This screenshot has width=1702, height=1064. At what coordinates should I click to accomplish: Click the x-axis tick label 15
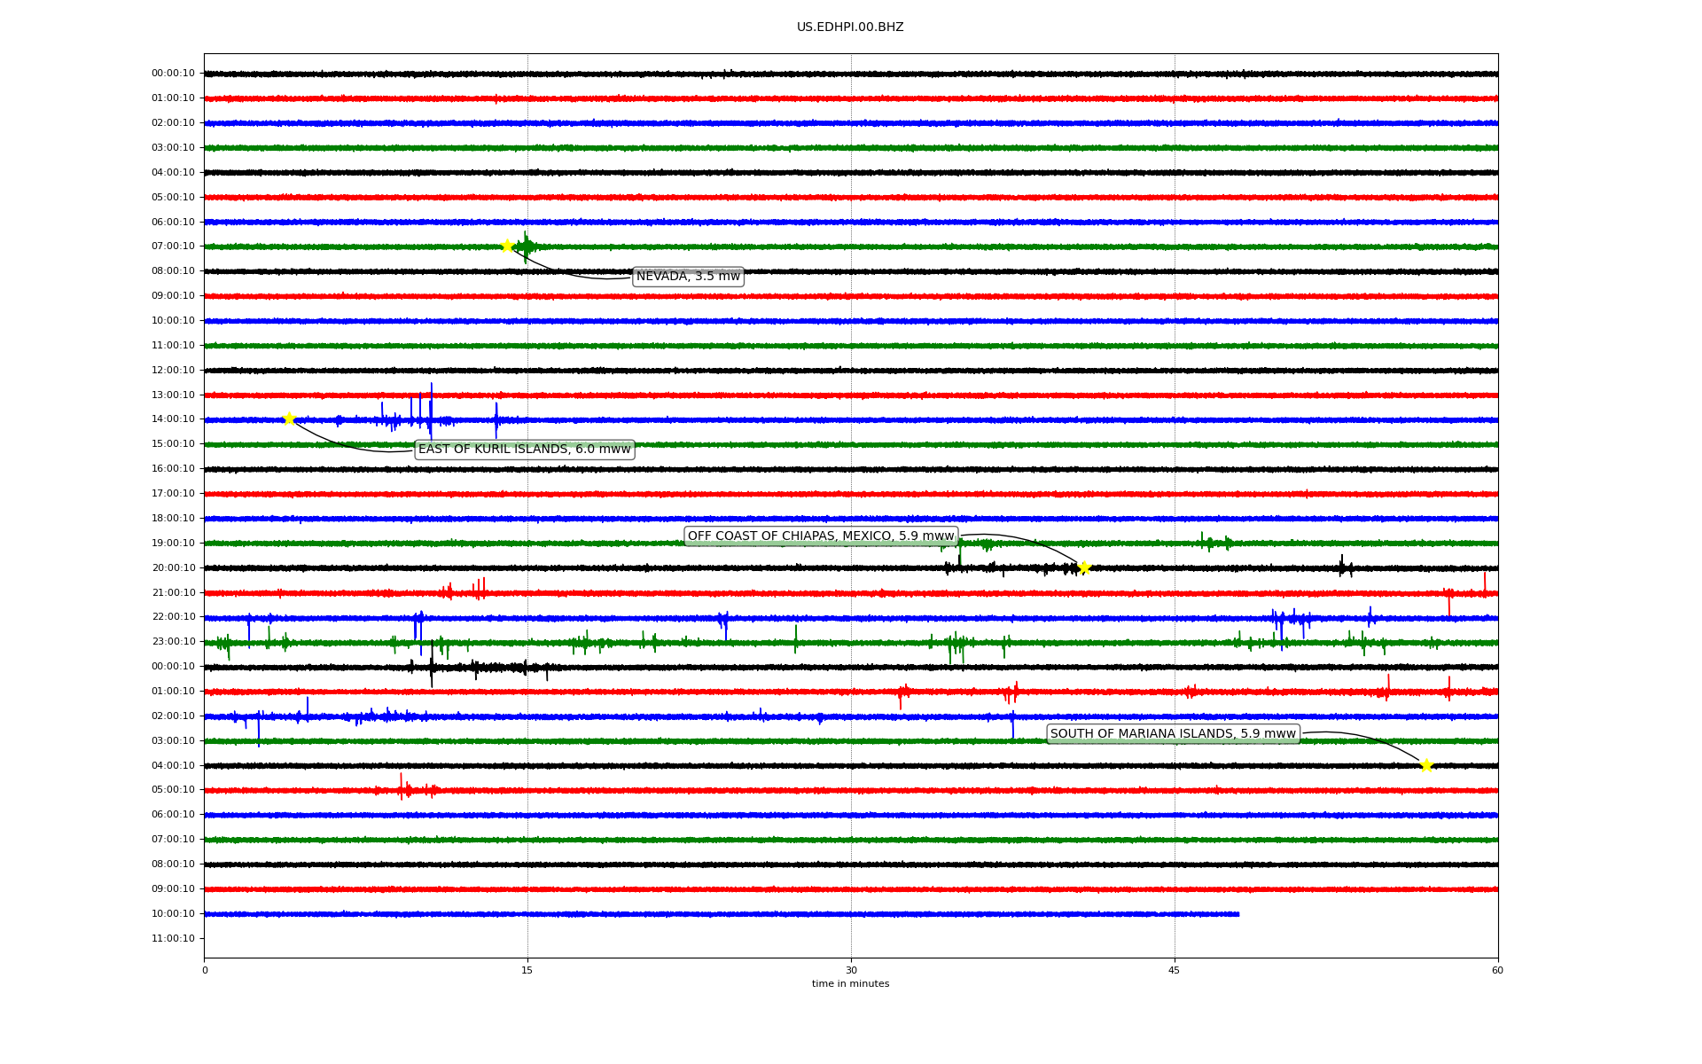tap(527, 970)
